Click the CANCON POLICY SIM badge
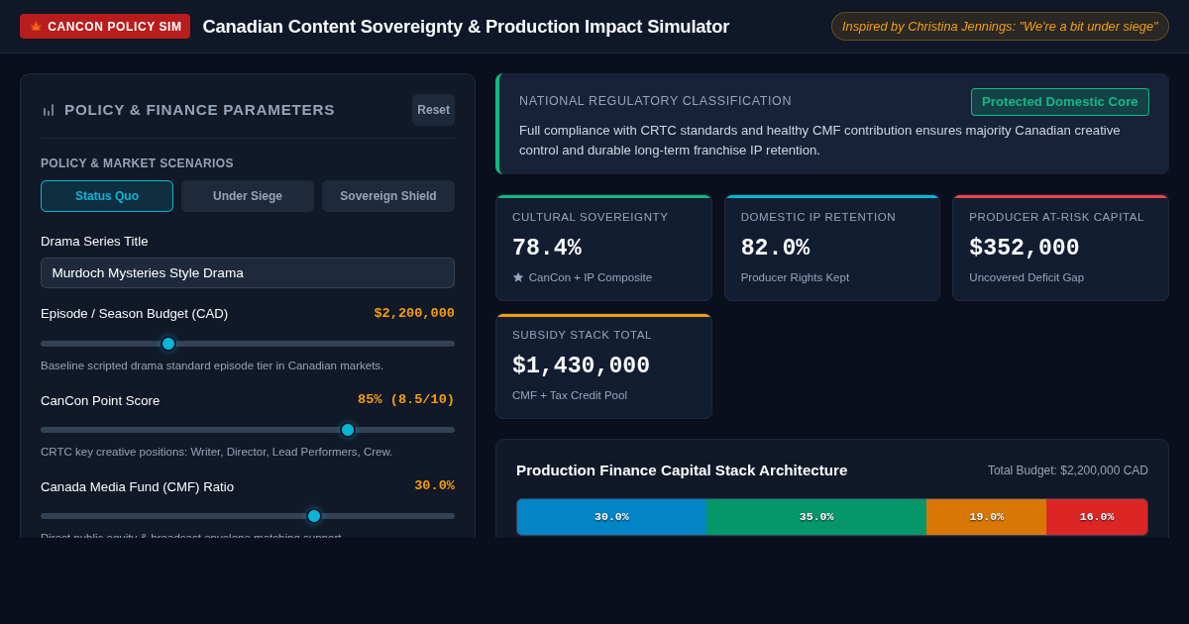This screenshot has width=1189, height=624. pos(105,27)
